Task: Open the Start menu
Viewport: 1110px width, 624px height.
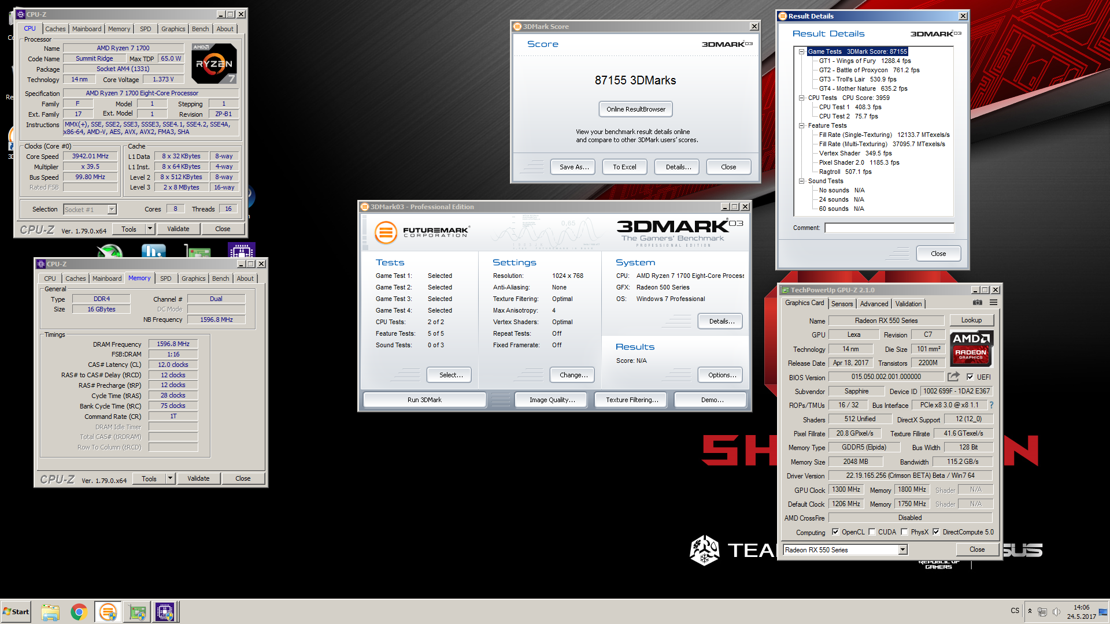Action: coord(16,611)
